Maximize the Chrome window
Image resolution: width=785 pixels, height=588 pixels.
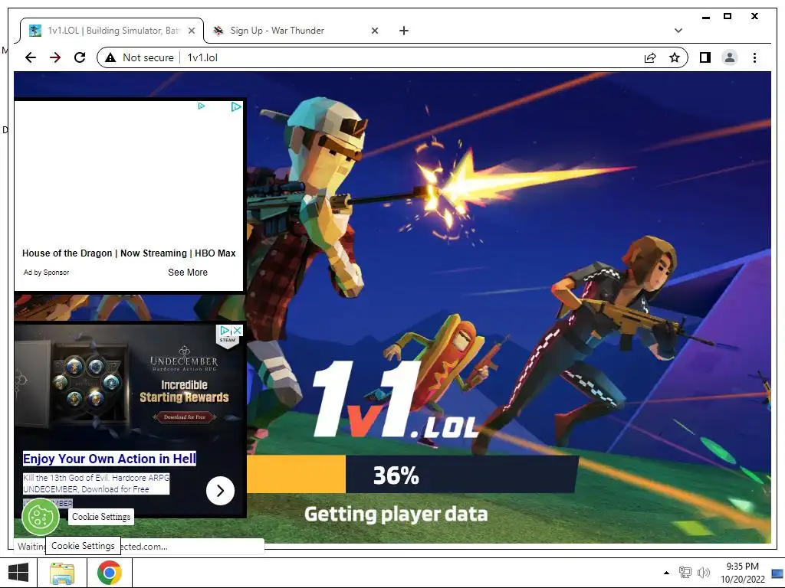pyautogui.click(x=728, y=16)
